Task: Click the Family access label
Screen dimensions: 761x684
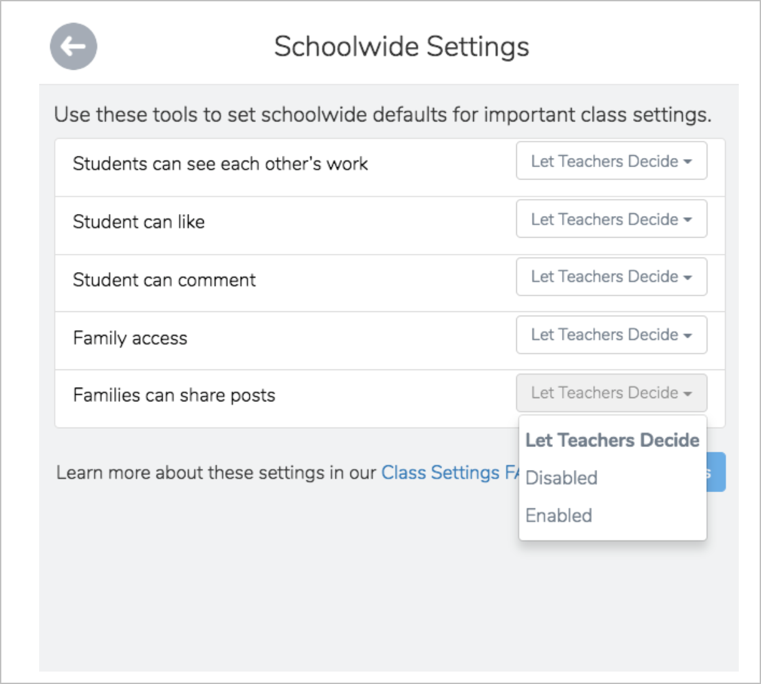Action: click(130, 338)
